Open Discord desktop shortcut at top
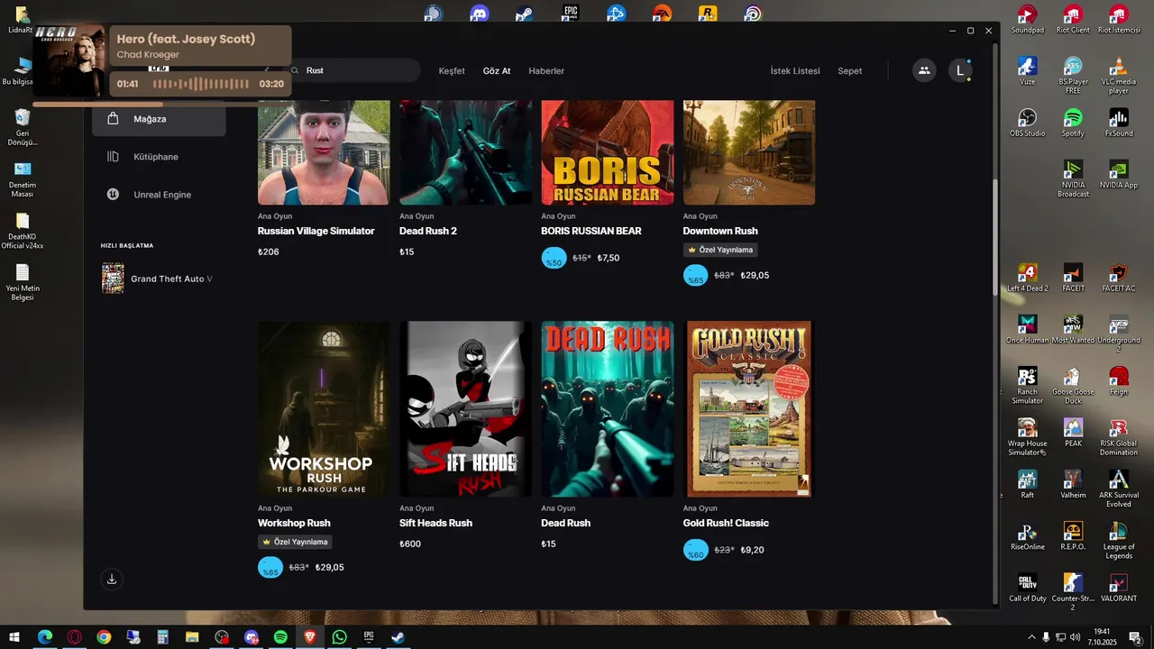Screen dimensions: 1154x649 click(479, 14)
